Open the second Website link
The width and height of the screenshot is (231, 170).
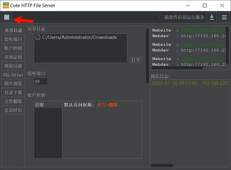[x=203, y=45]
